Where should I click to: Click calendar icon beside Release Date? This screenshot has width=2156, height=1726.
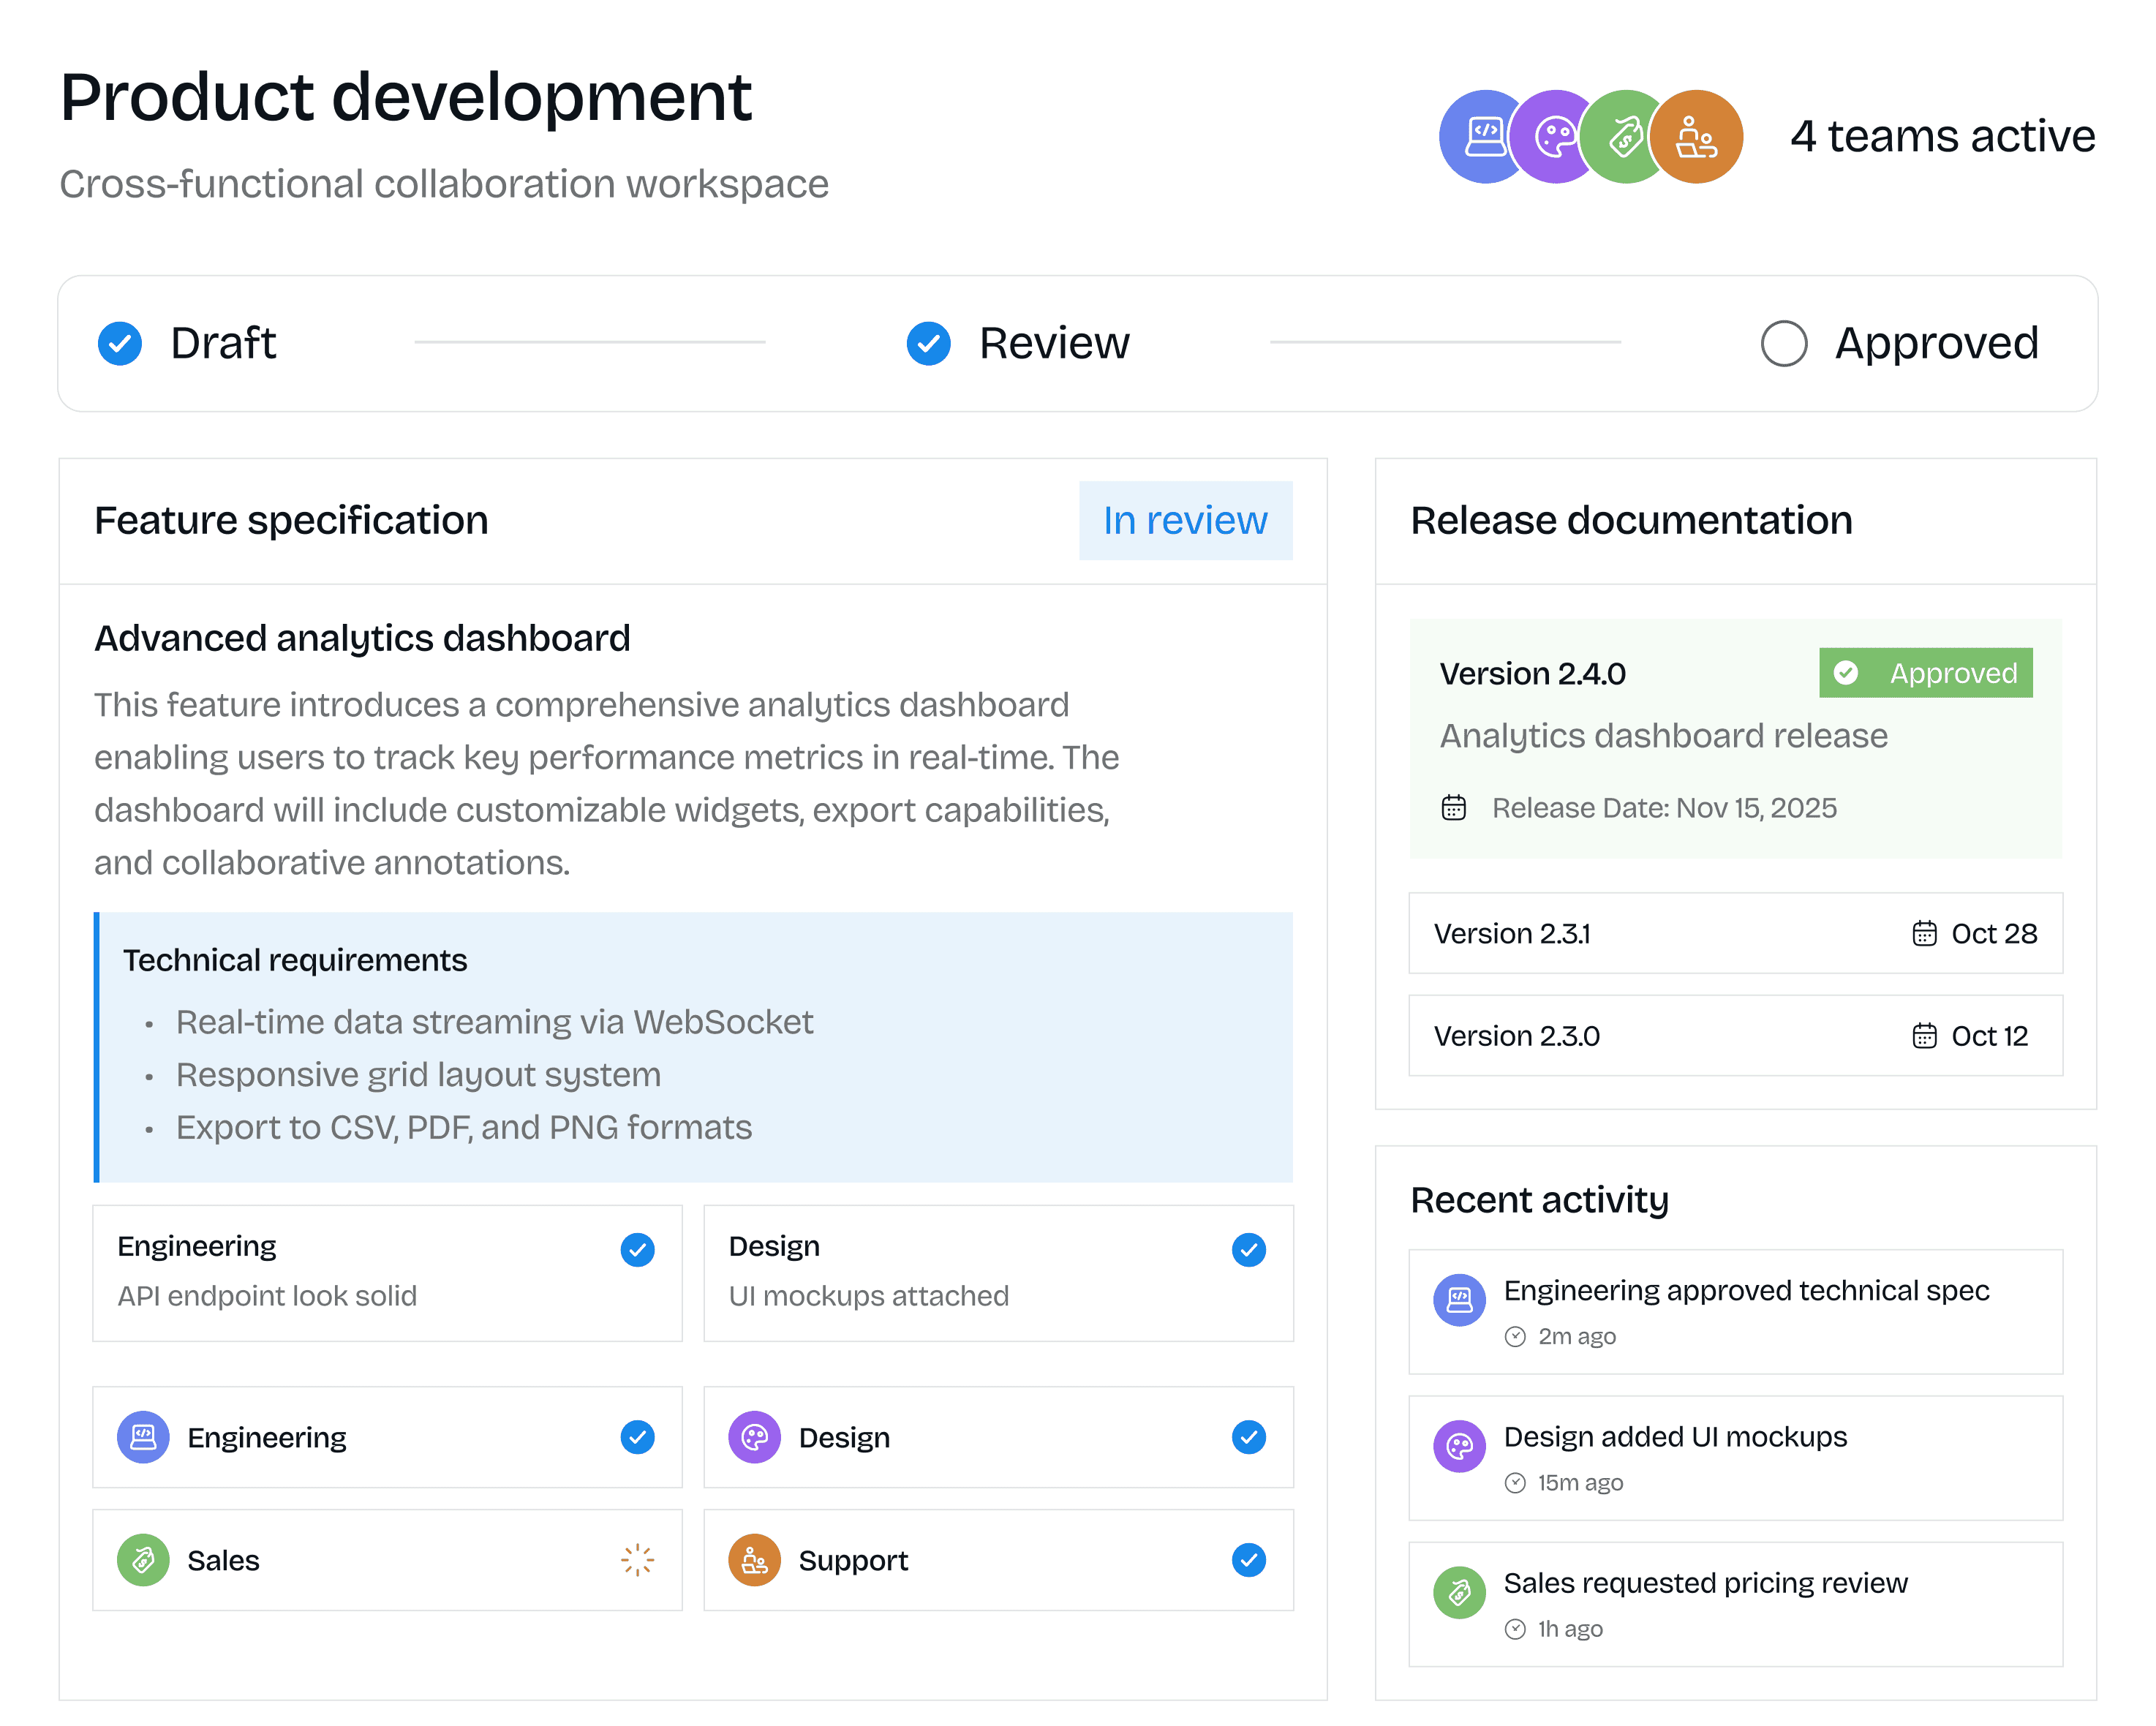1453,808
